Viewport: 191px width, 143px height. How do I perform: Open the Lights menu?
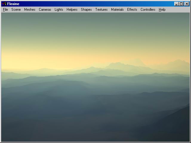click(59, 10)
